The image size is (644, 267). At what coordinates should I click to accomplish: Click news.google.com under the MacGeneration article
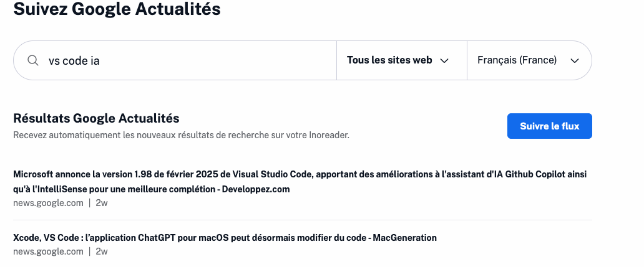48,251
